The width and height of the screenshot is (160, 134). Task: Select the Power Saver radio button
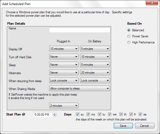click(129, 36)
